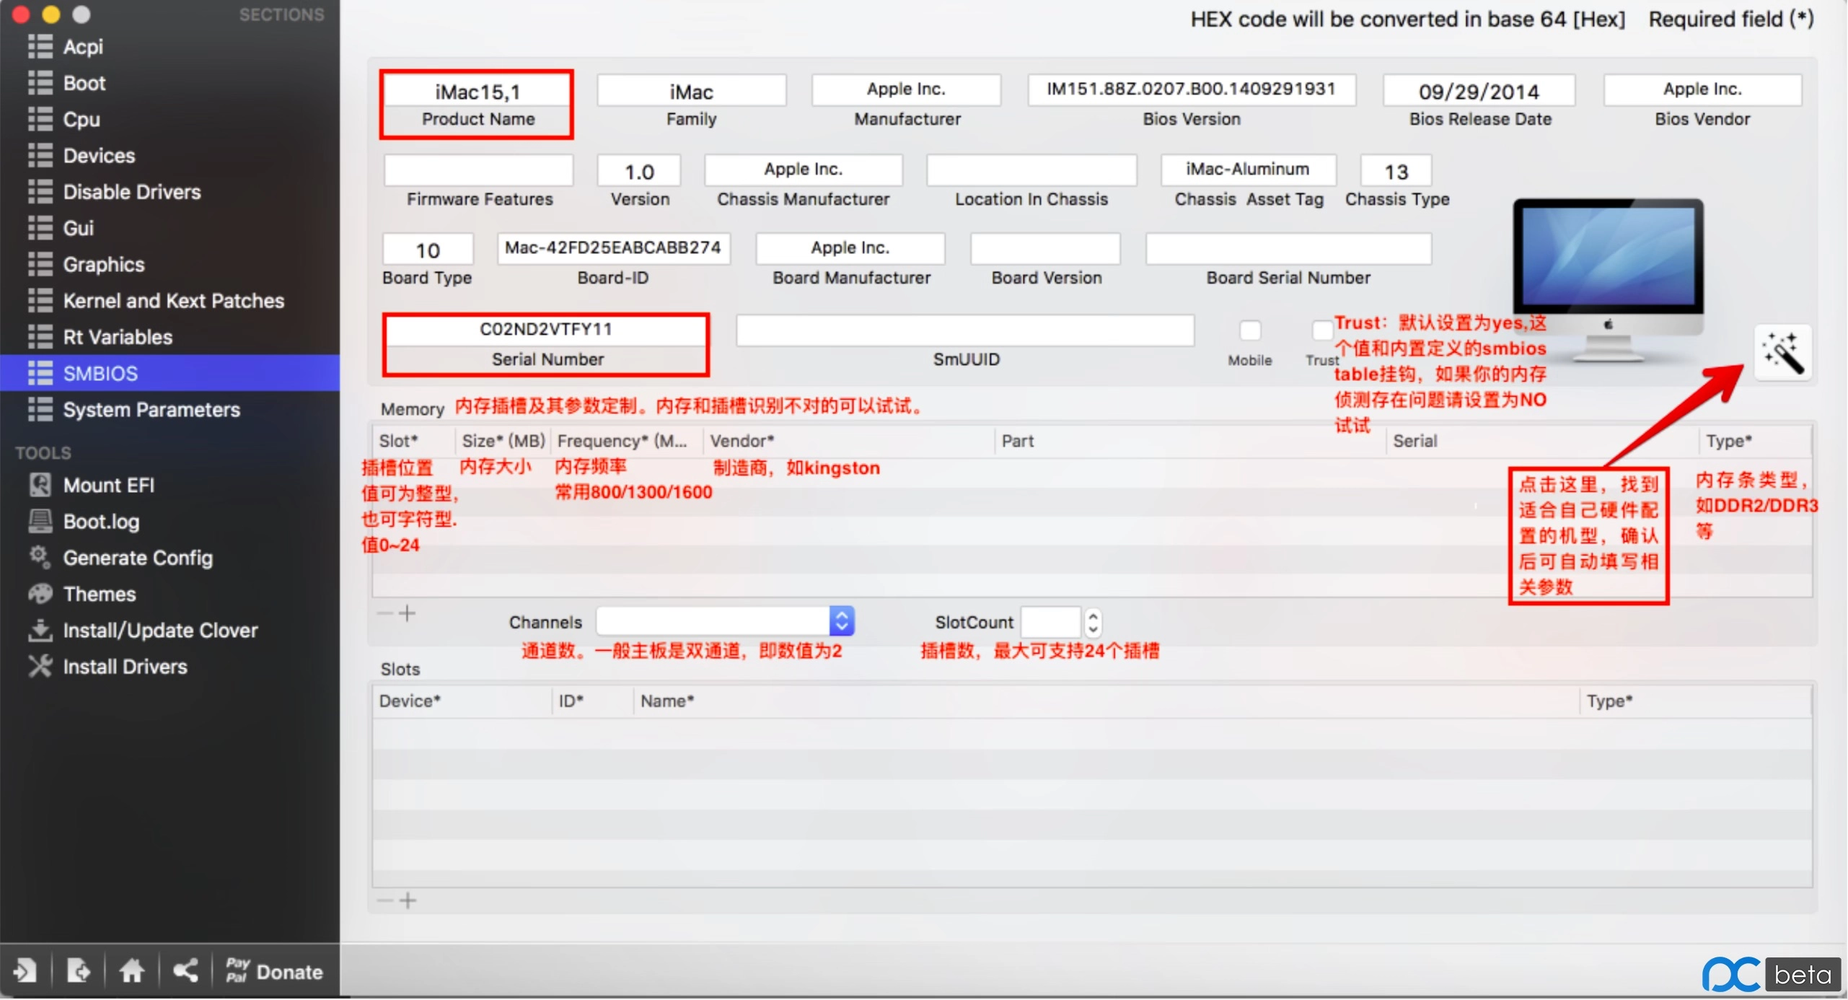The height and width of the screenshot is (1000, 1848).
Task: Click the Board-ID field
Action: click(613, 248)
